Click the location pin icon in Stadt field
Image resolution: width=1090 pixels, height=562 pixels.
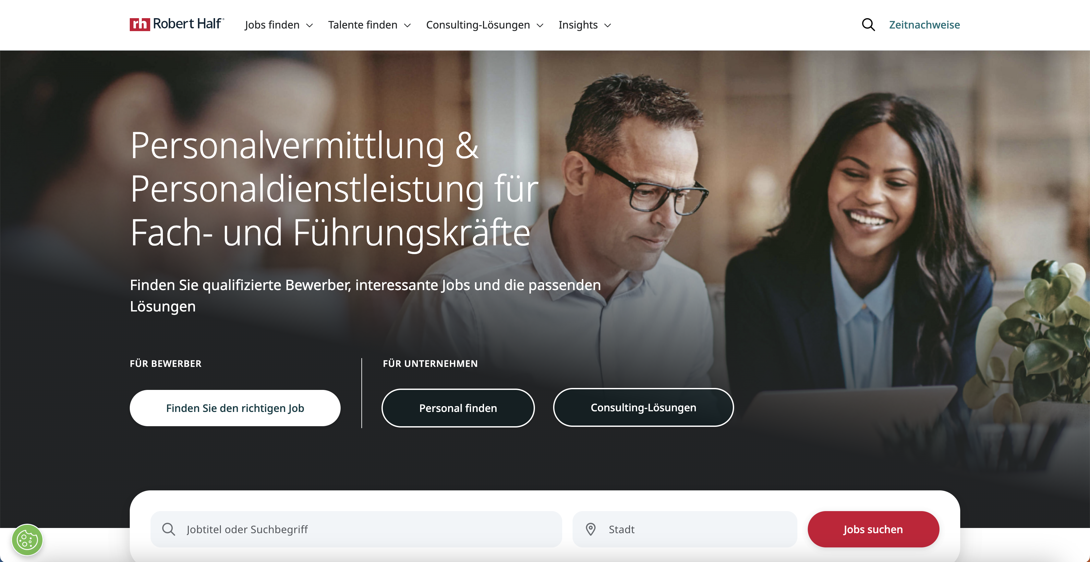(590, 529)
